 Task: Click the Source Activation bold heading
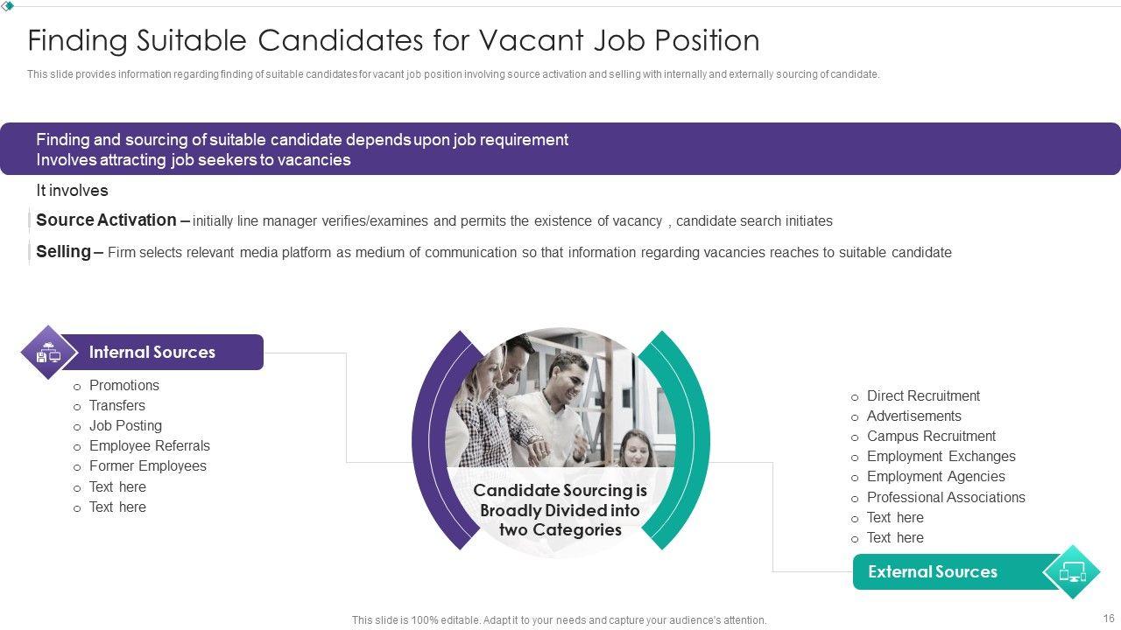[x=106, y=220]
